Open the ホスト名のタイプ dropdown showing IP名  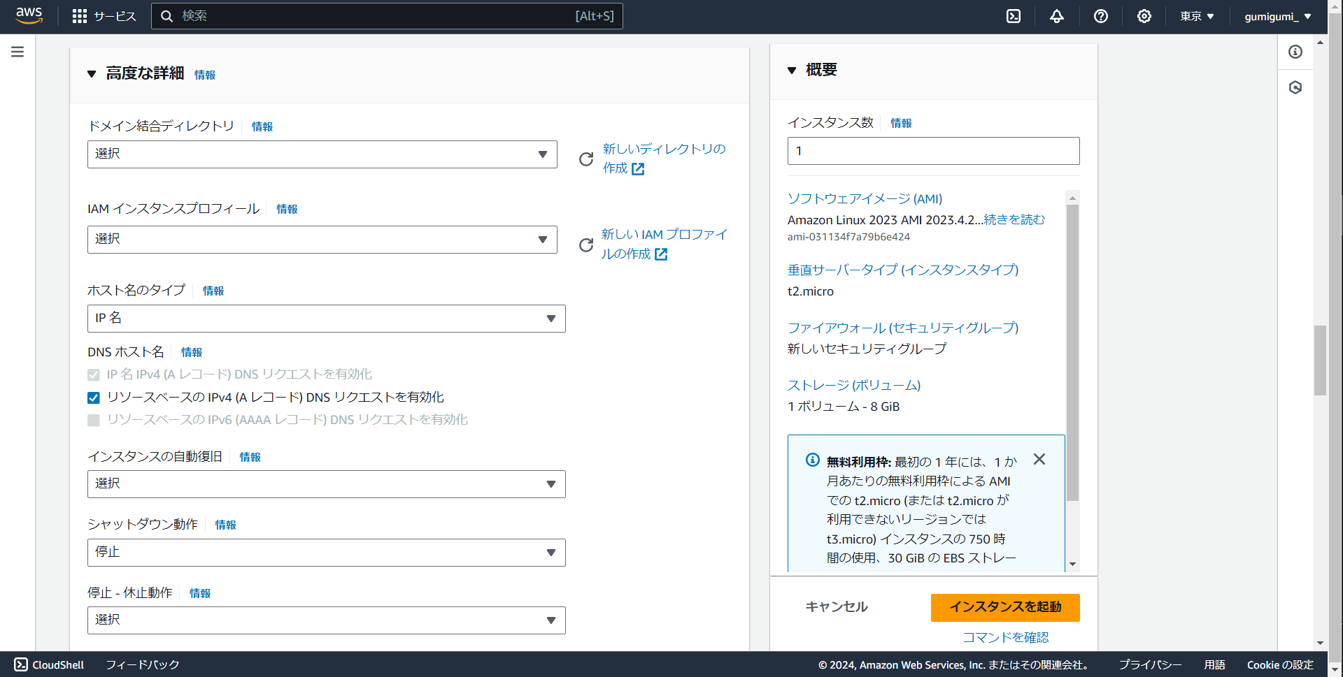click(x=326, y=318)
